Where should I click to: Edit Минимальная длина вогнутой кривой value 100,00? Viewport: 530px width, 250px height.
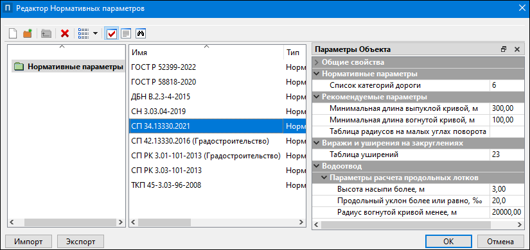pos(506,120)
